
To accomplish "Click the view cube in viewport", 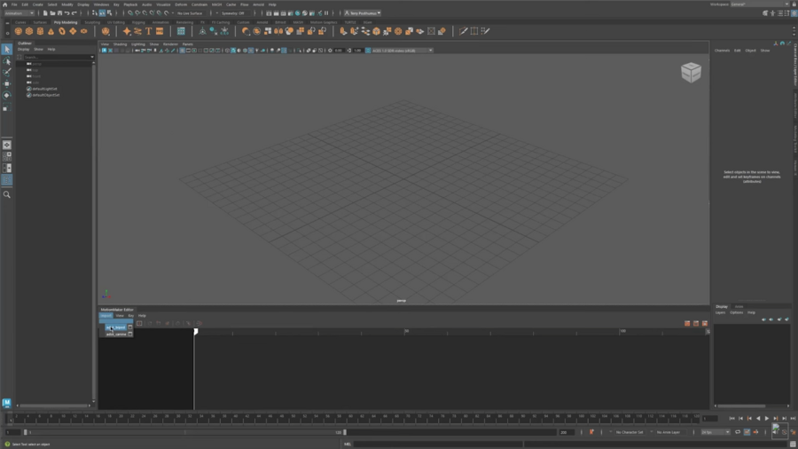I will click(691, 72).
